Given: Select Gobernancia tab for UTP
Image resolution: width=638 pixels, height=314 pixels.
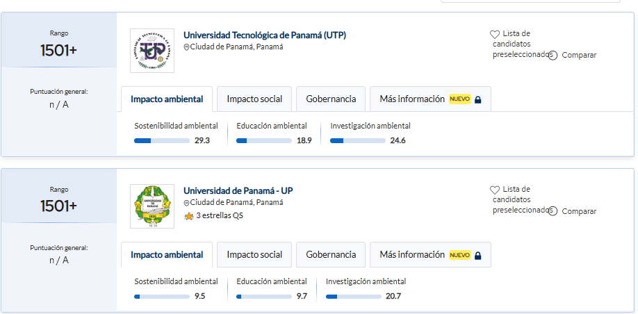Looking at the screenshot, I should point(331,99).
